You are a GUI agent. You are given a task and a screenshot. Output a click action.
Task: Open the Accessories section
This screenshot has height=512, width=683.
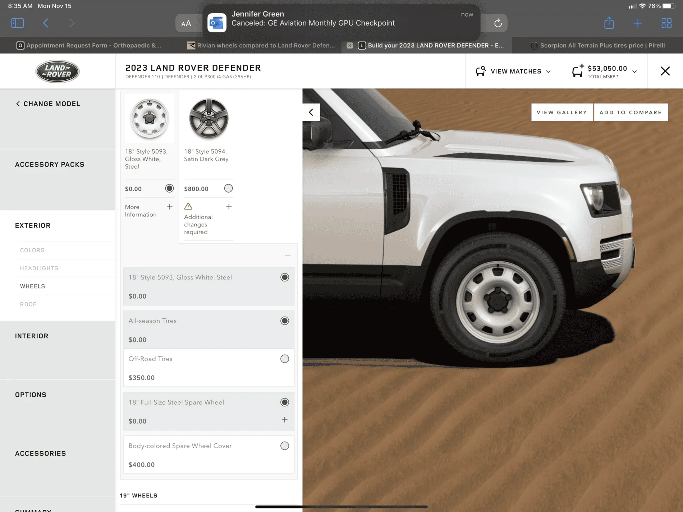pos(41,453)
